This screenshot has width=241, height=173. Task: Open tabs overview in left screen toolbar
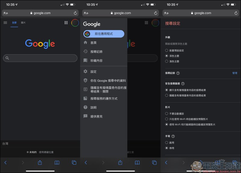coord(74,163)
